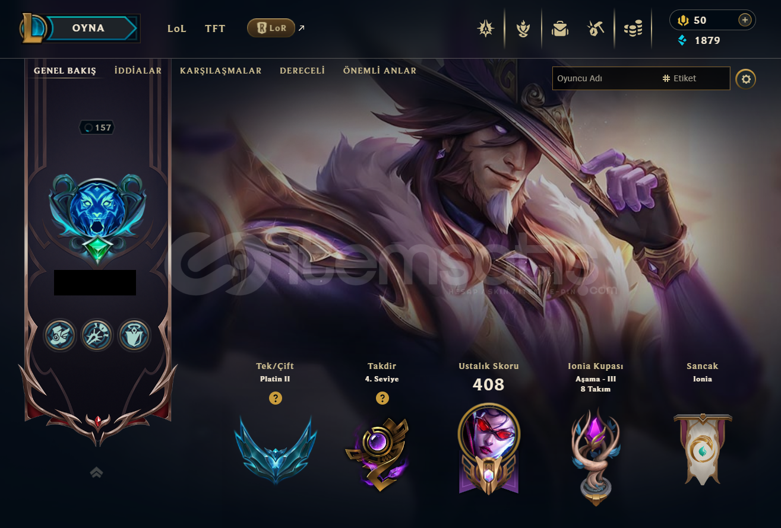Screen dimensions: 781x528
Task: Switch to the İDDİALAR tab
Action: click(138, 71)
